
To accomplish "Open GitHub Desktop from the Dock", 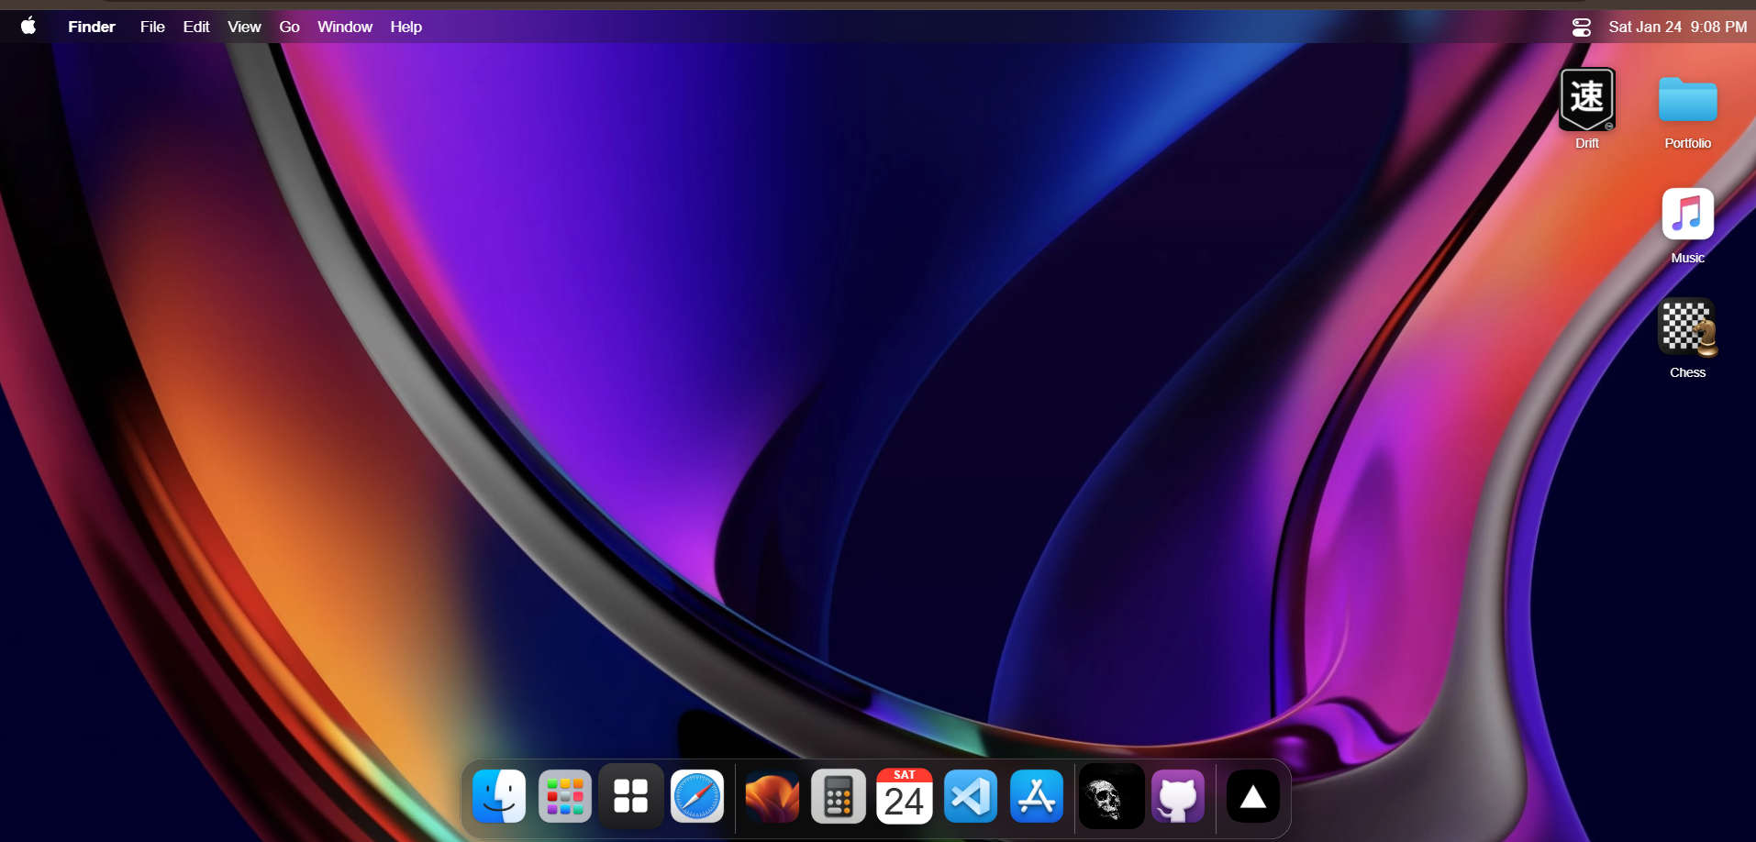I will tap(1177, 796).
